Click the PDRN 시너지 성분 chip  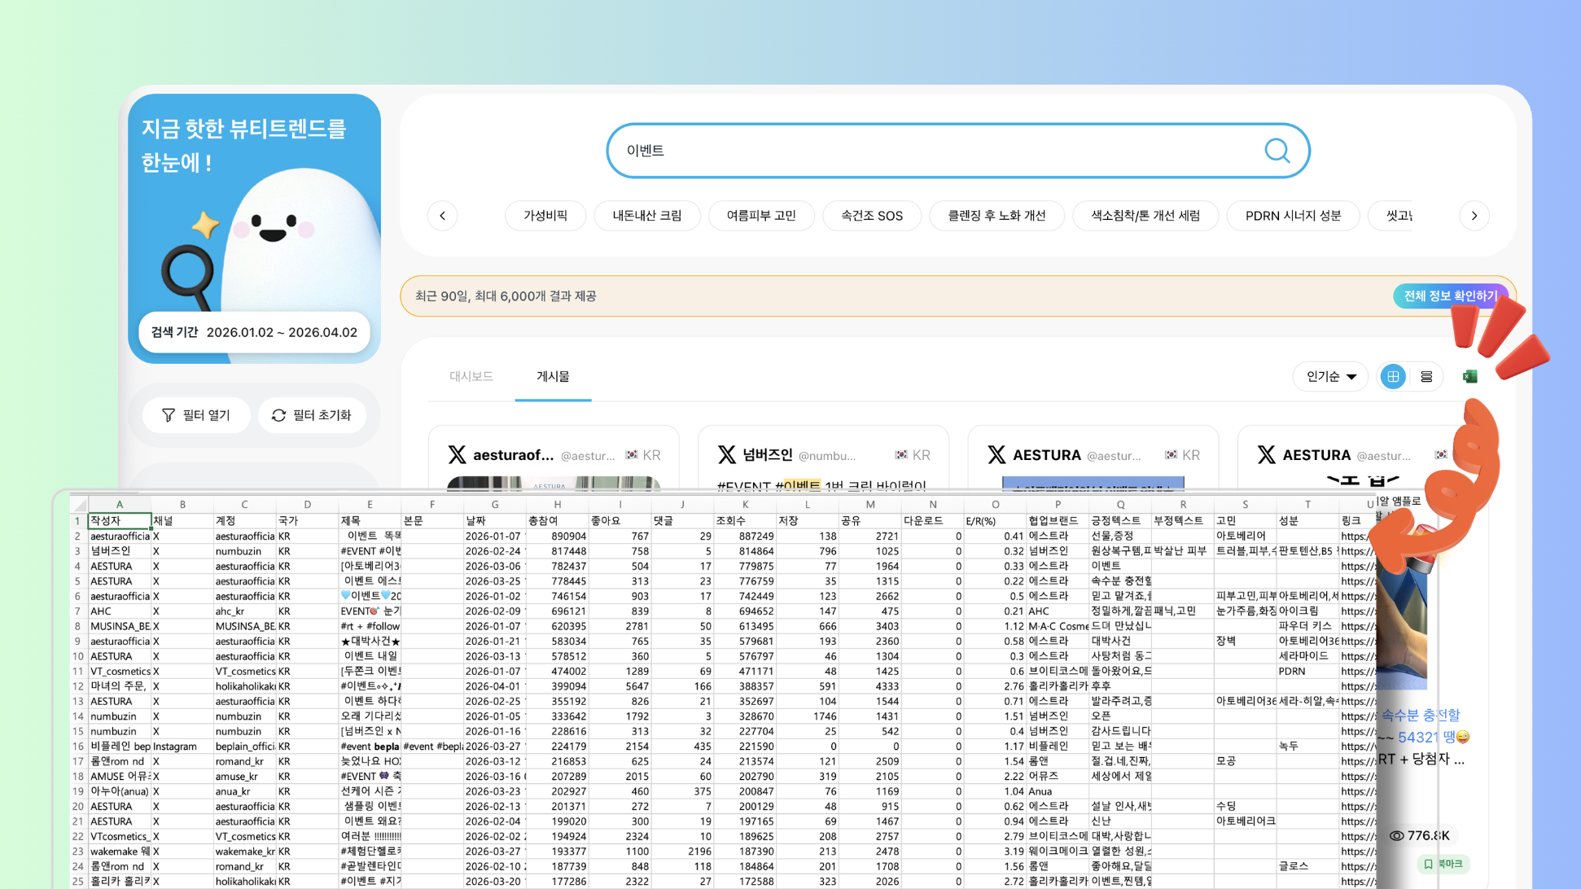(x=1293, y=216)
